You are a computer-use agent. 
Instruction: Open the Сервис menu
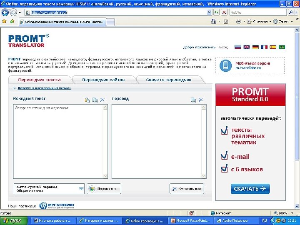[x=283, y=21]
